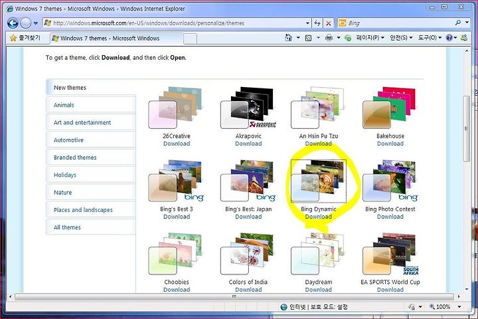
Task: Download the 26Creative theme
Action: (x=177, y=144)
